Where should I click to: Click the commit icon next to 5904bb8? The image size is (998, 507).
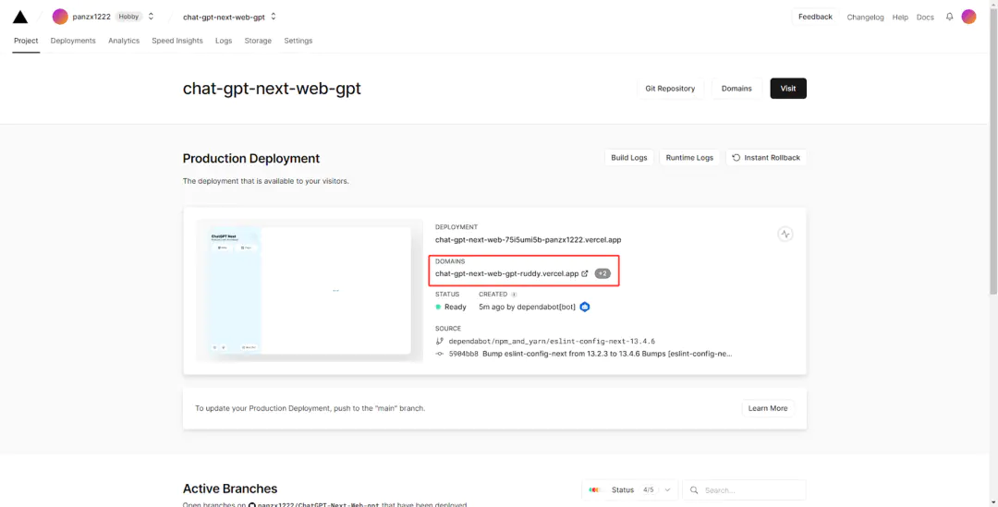point(440,354)
